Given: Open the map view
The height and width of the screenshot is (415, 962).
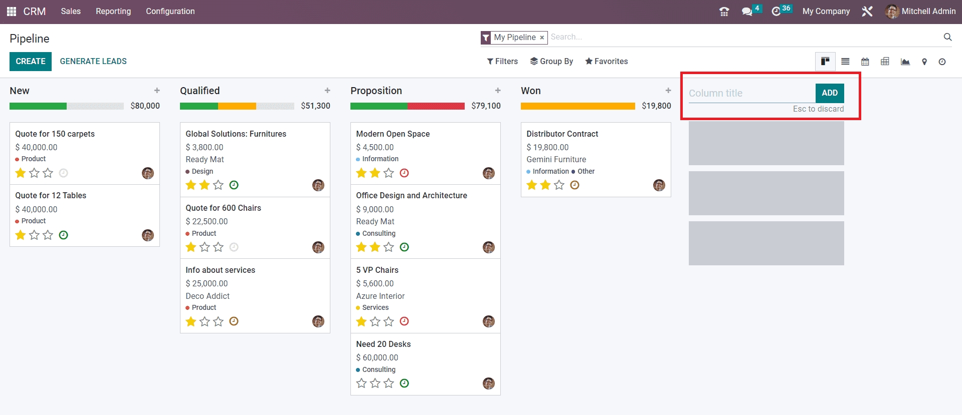Looking at the screenshot, I should tap(924, 62).
